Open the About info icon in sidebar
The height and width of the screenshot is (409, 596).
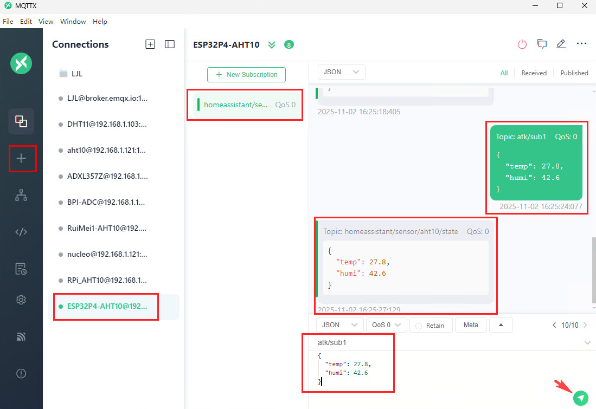(x=21, y=374)
